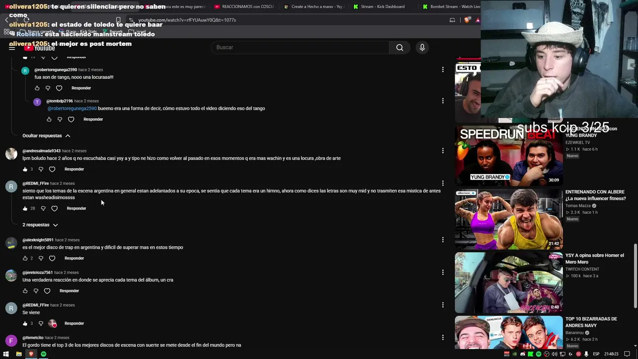The image size is (638, 359).
Task: Switch to Brave browser in the taskbar
Action: click(31, 354)
